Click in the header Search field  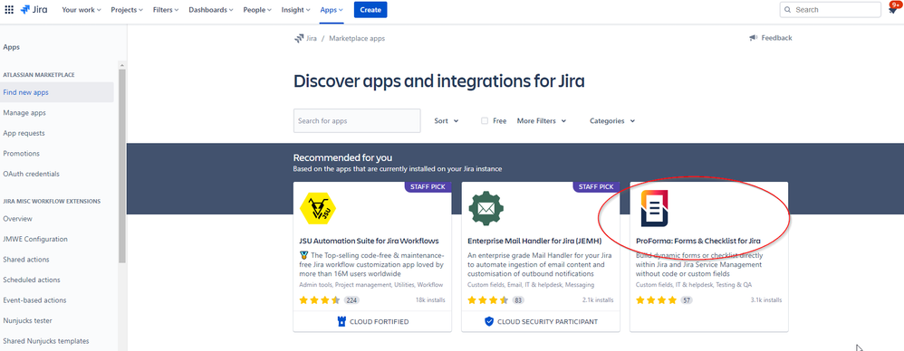[x=831, y=10]
